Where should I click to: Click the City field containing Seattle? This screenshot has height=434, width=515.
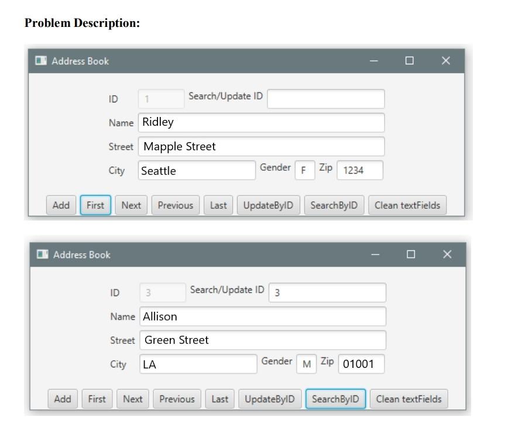coord(196,170)
